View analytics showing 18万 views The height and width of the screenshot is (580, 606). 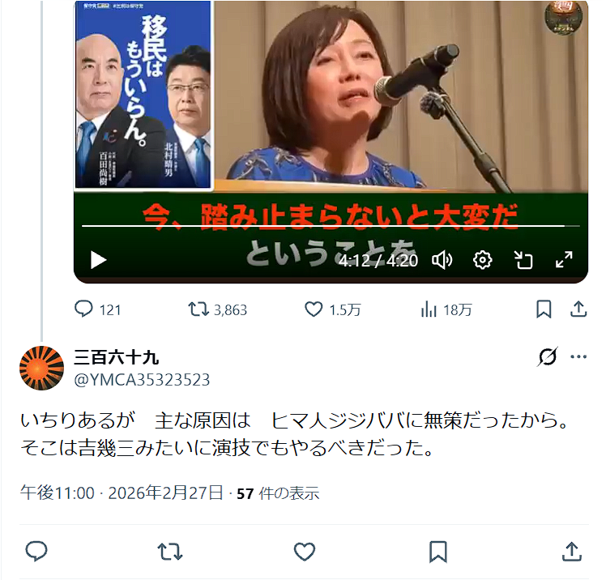click(446, 309)
